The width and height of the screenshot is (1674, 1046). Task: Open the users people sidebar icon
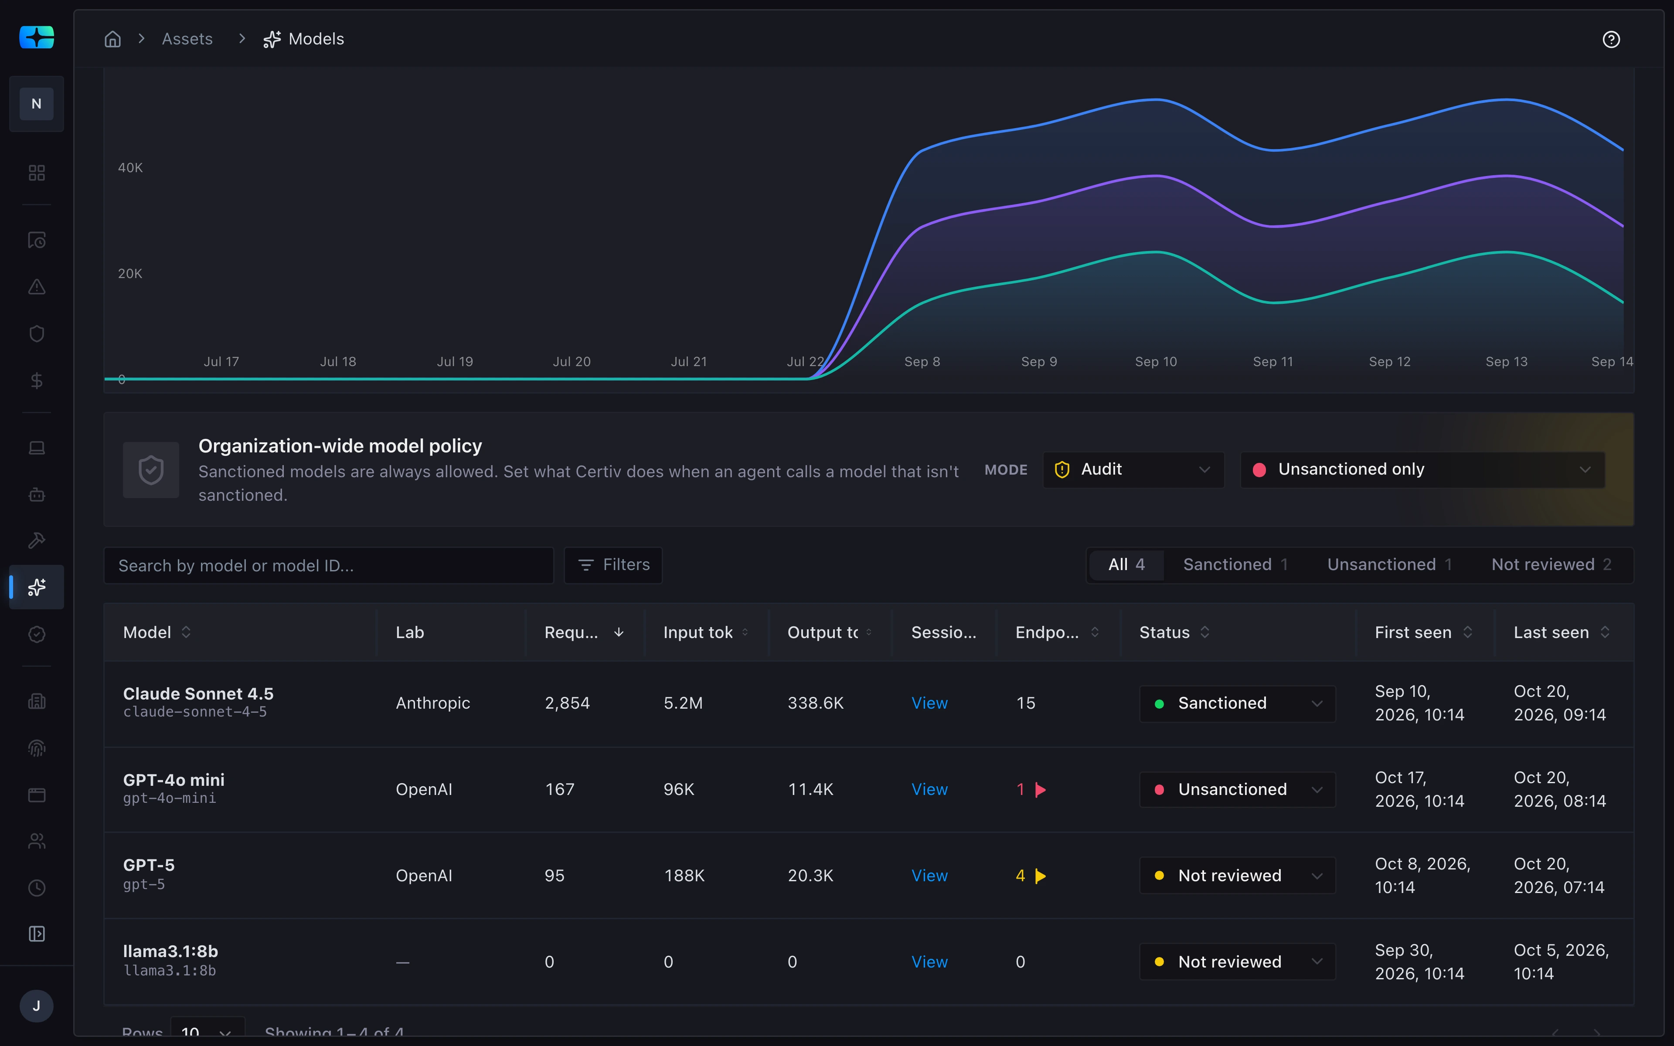click(x=37, y=841)
